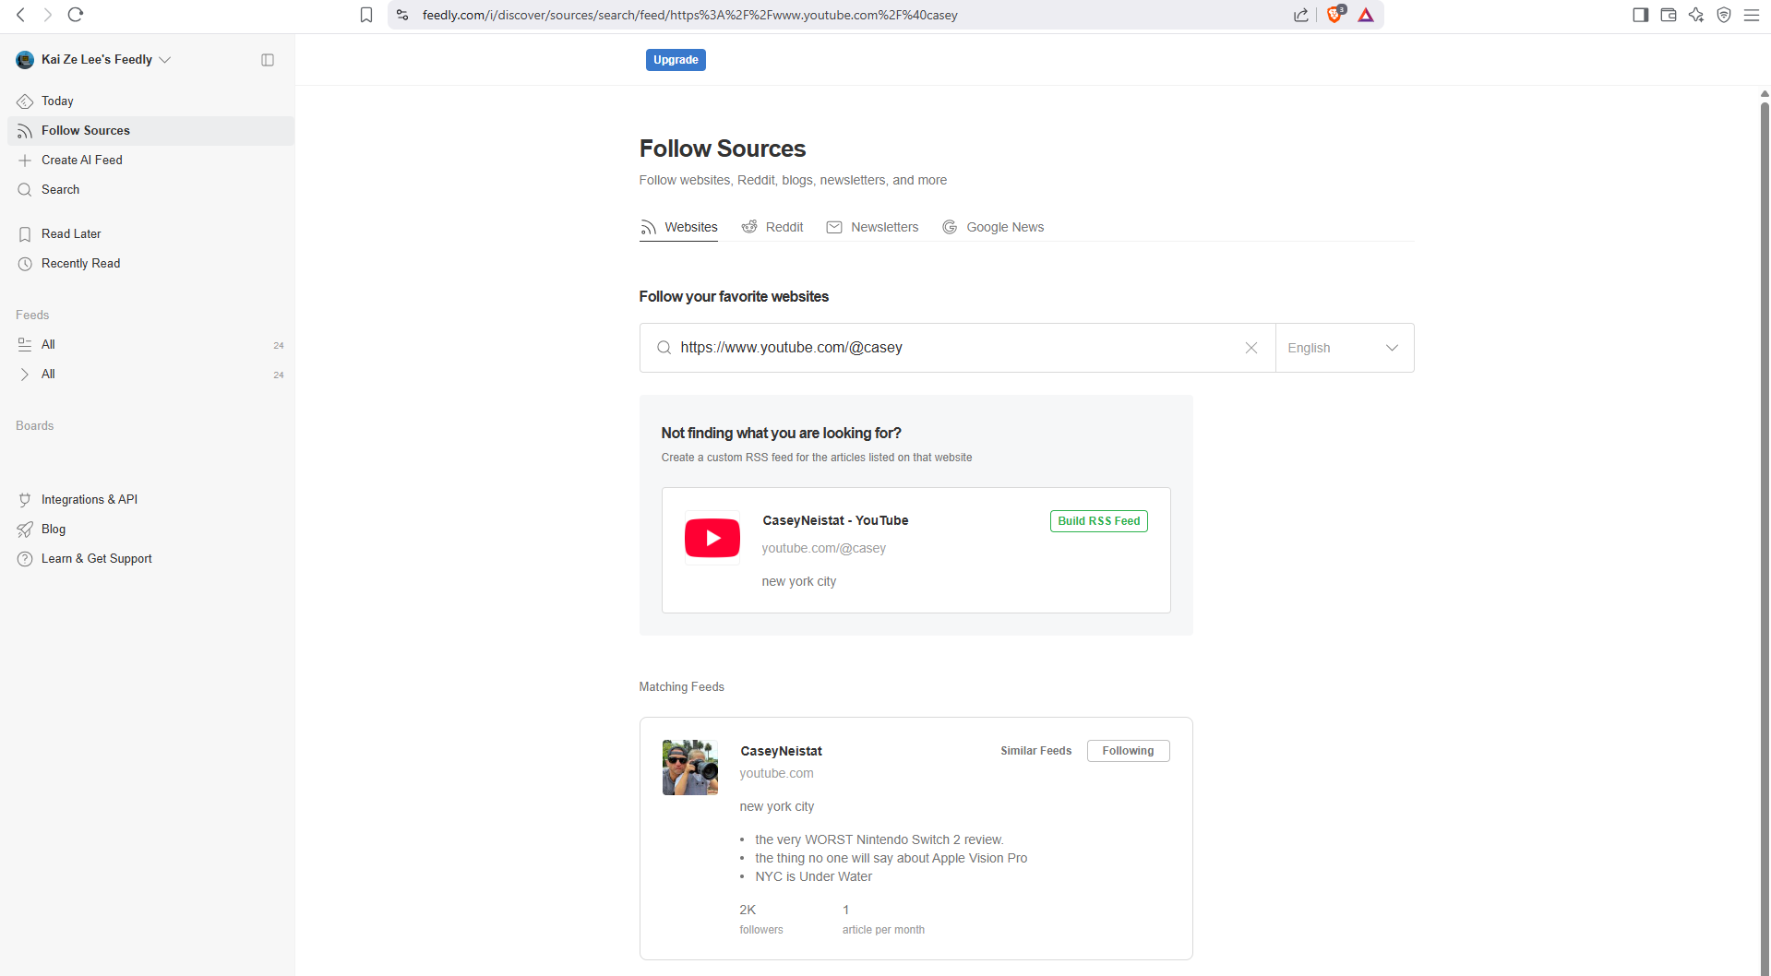The width and height of the screenshot is (1771, 976).
Task: Expand the All folder chevron
Action: pos(25,375)
